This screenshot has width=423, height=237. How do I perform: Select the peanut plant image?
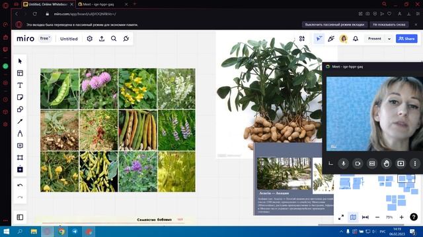pyautogui.click(x=270, y=94)
